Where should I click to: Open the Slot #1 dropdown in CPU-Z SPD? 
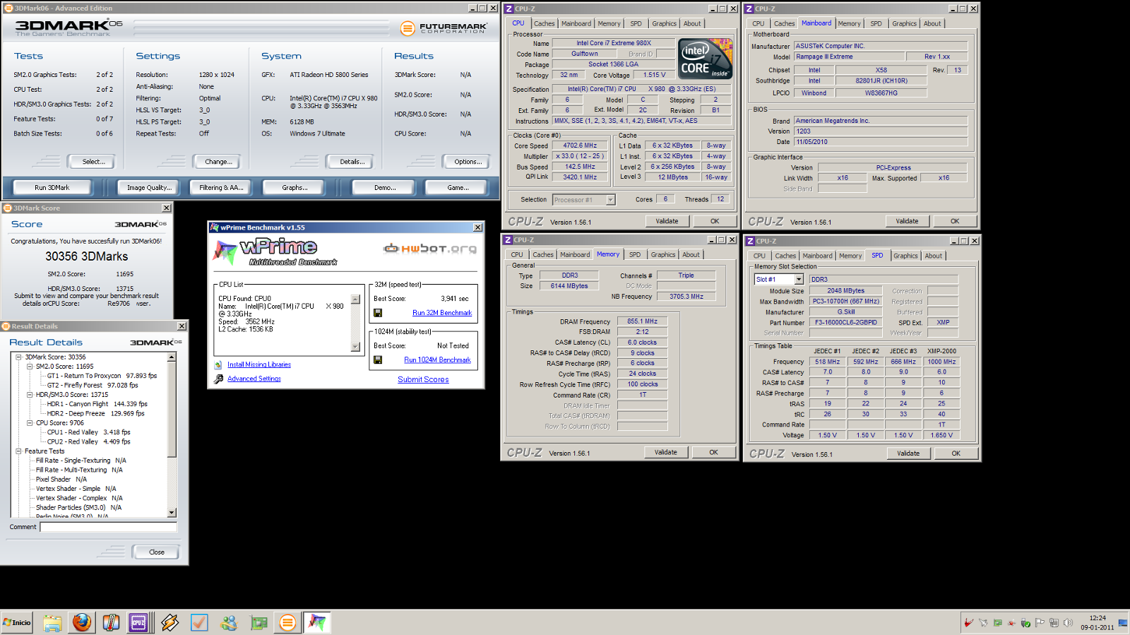[x=799, y=280]
